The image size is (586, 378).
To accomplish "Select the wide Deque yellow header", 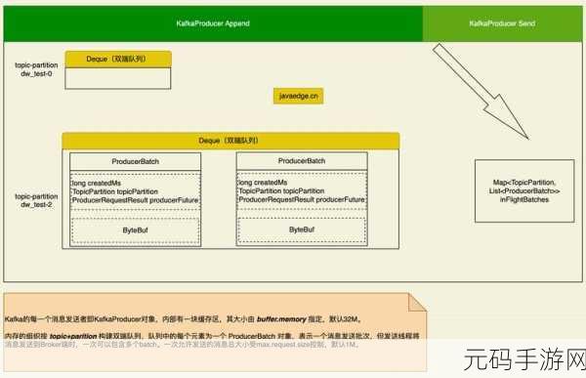I will 230,141.
